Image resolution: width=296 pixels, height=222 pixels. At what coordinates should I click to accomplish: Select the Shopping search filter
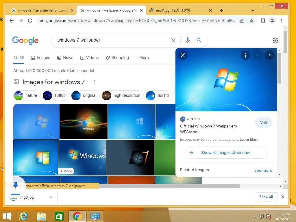coord(117,58)
